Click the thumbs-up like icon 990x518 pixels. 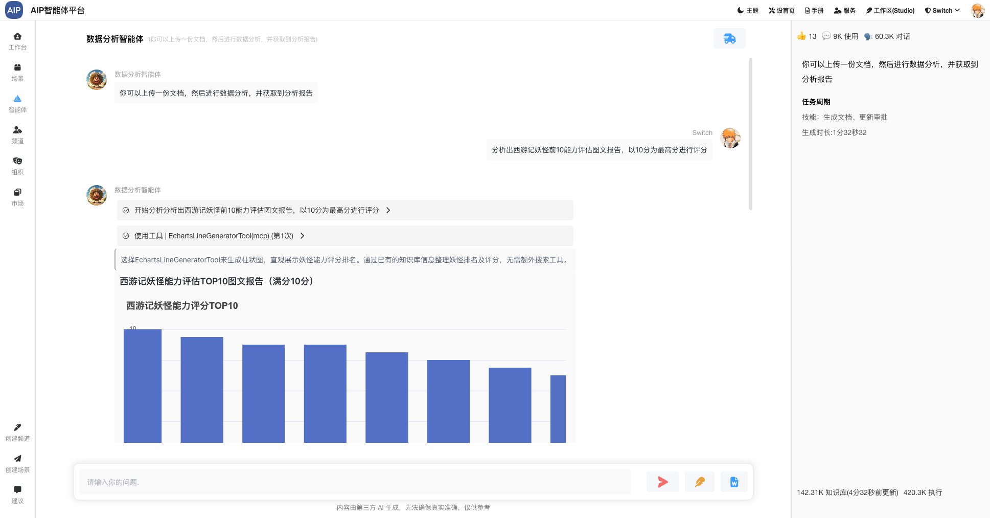coord(801,36)
